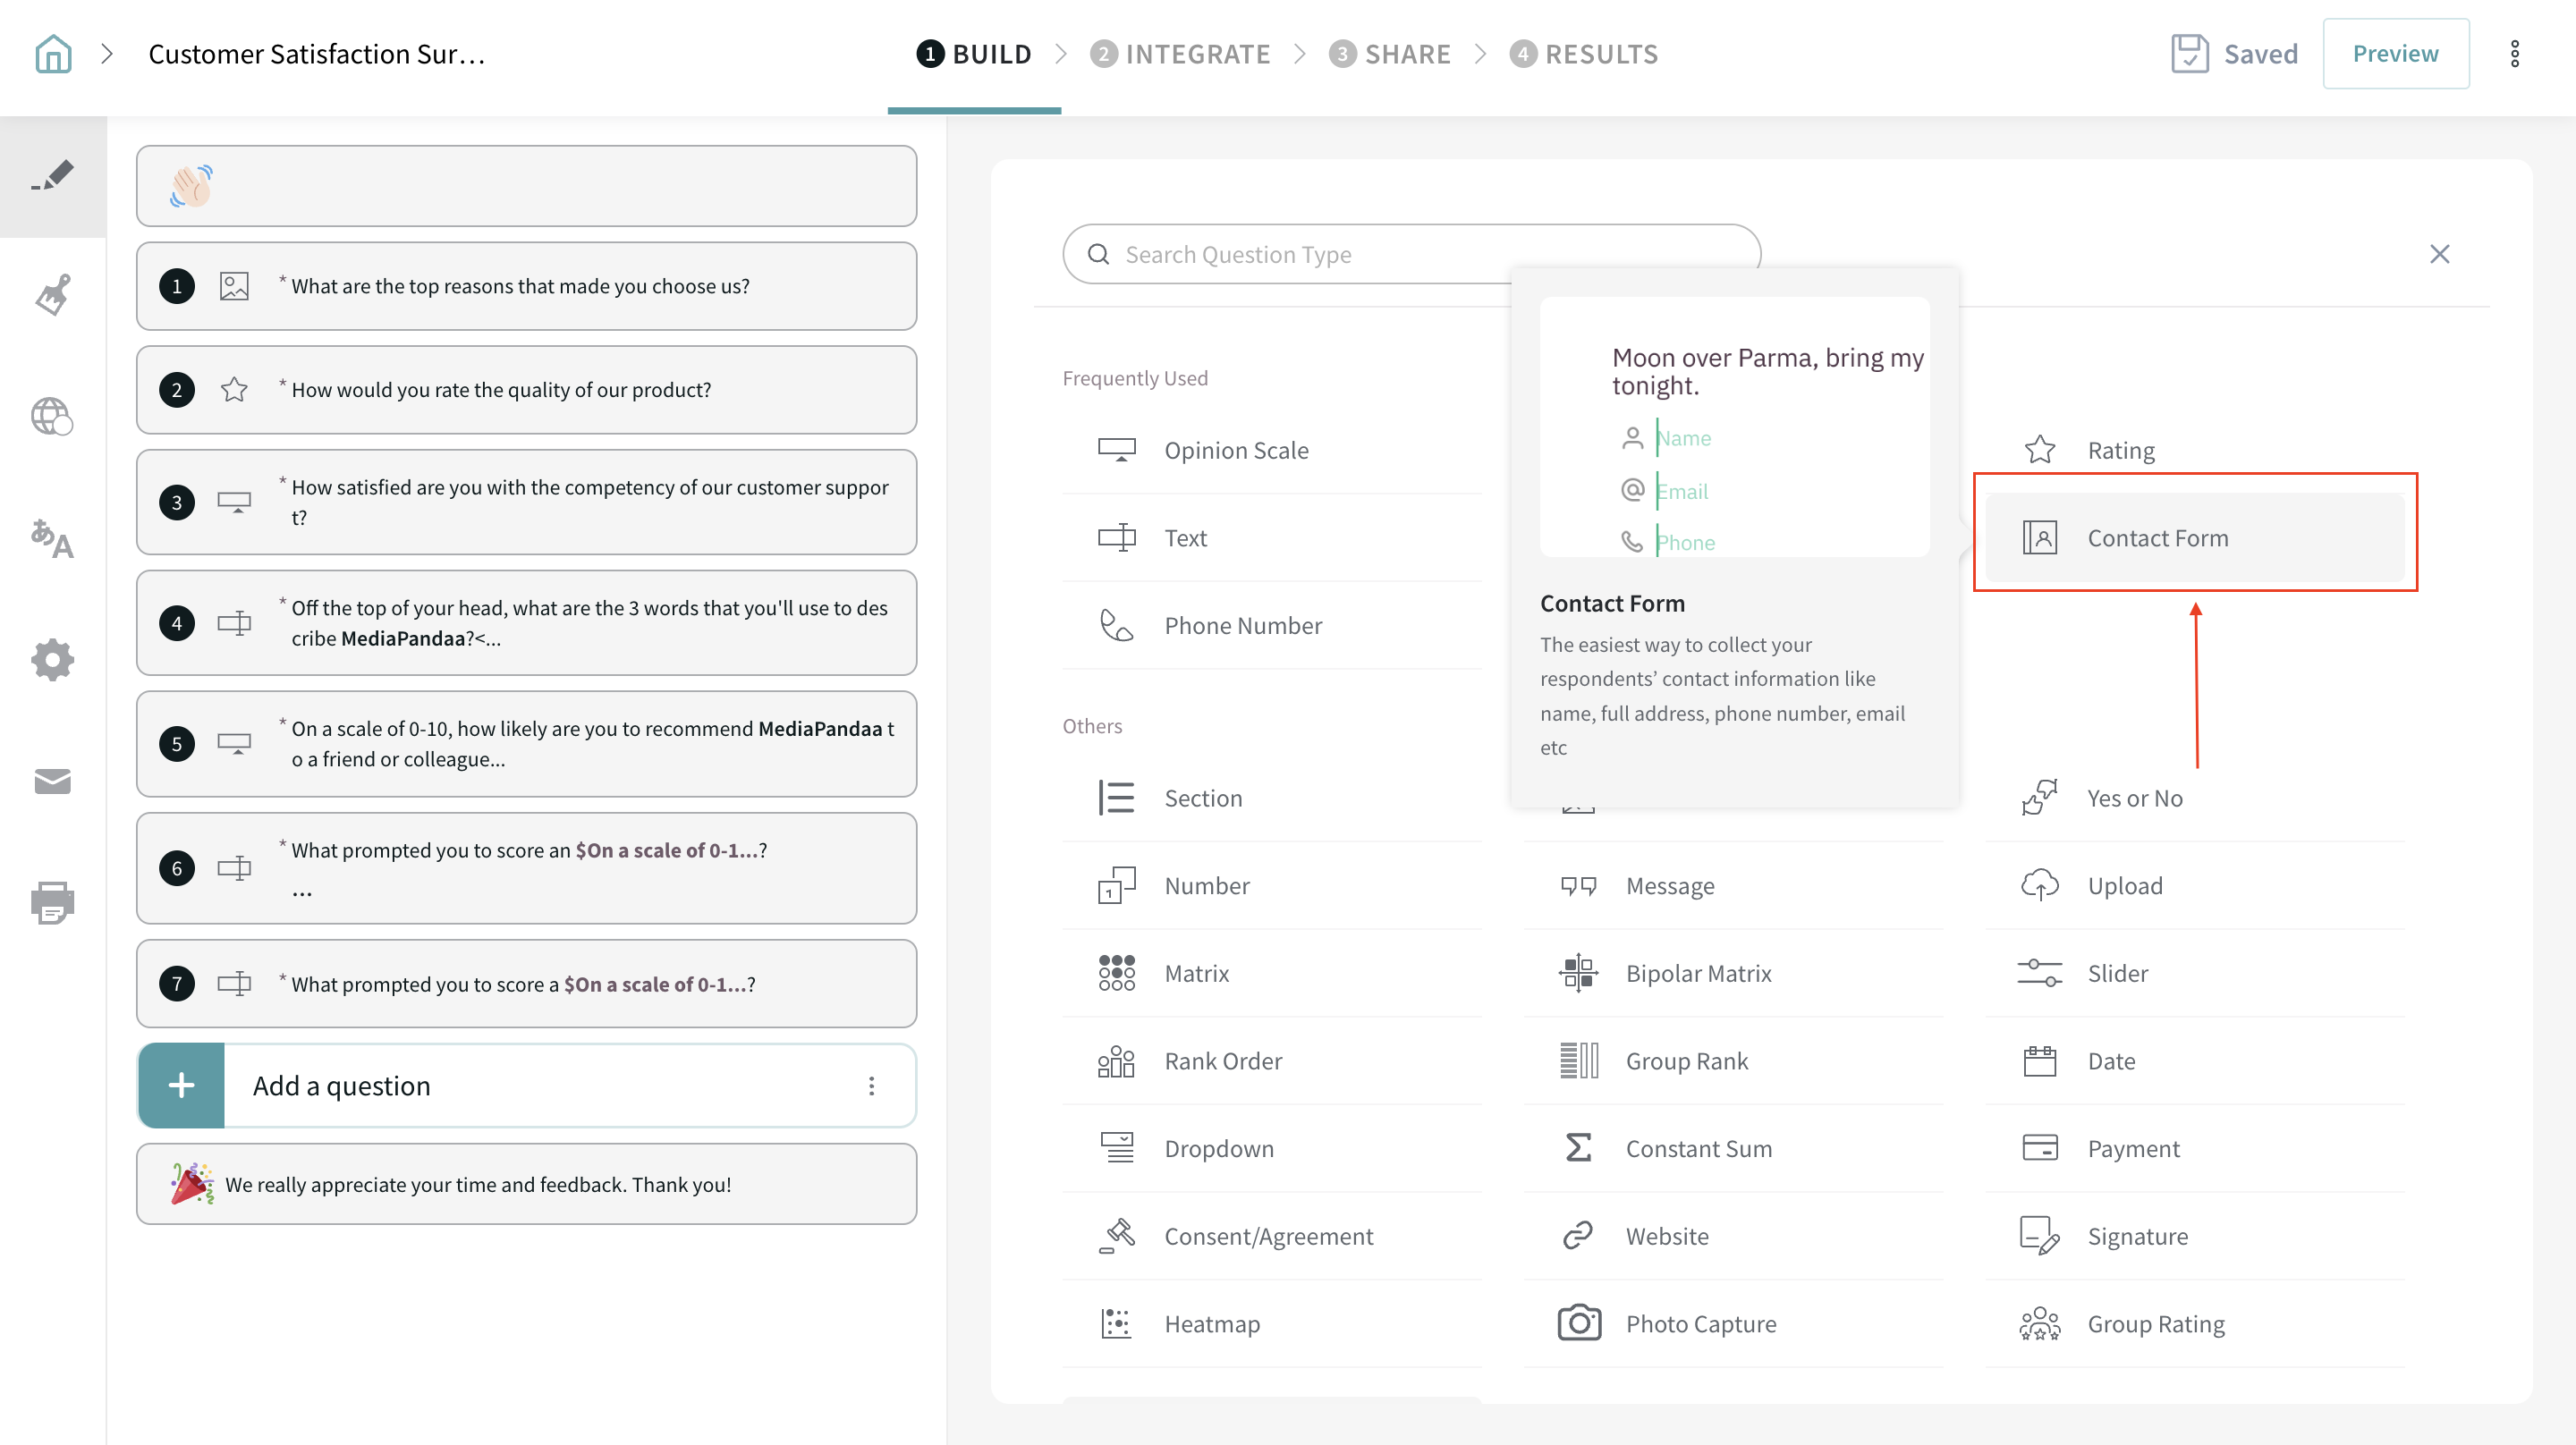This screenshot has width=2576, height=1445.
Task: Open the settings gear in sidebar
Action: coord(53,660)
